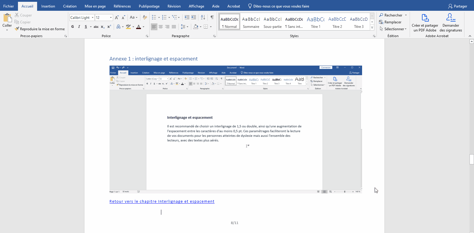Click the Remplacer button
The height and width of the screenshot is (233, 474).
point(390,22)
